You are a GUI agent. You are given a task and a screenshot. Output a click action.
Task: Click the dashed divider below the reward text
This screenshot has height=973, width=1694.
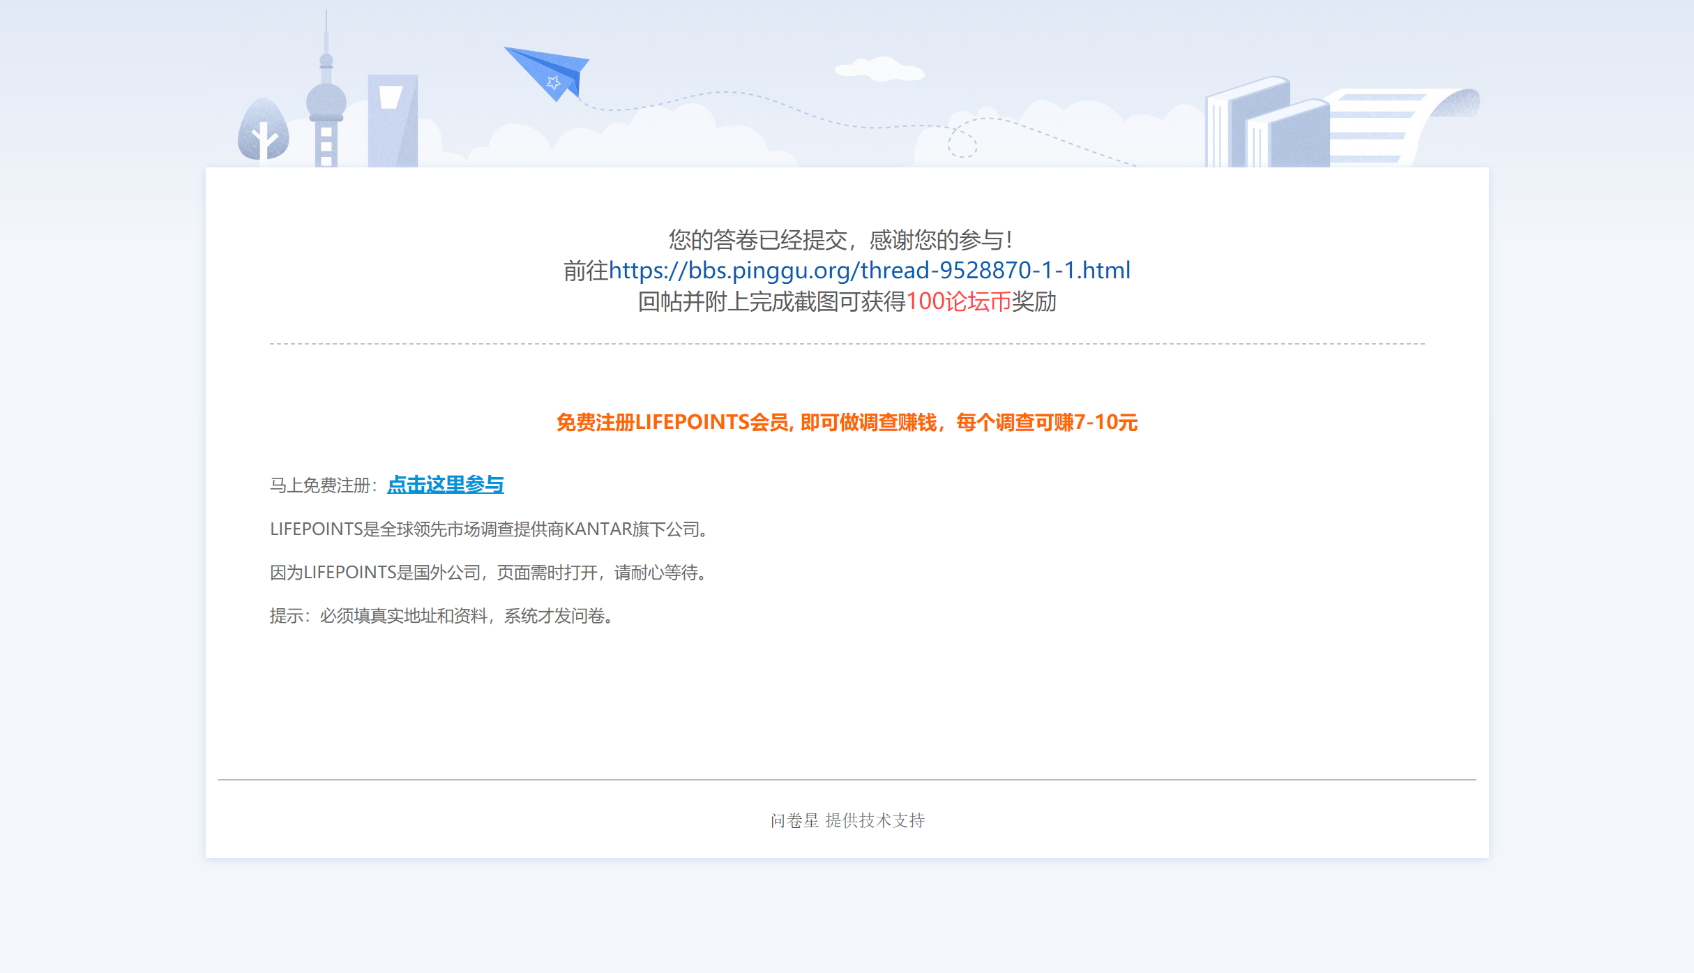847,344
